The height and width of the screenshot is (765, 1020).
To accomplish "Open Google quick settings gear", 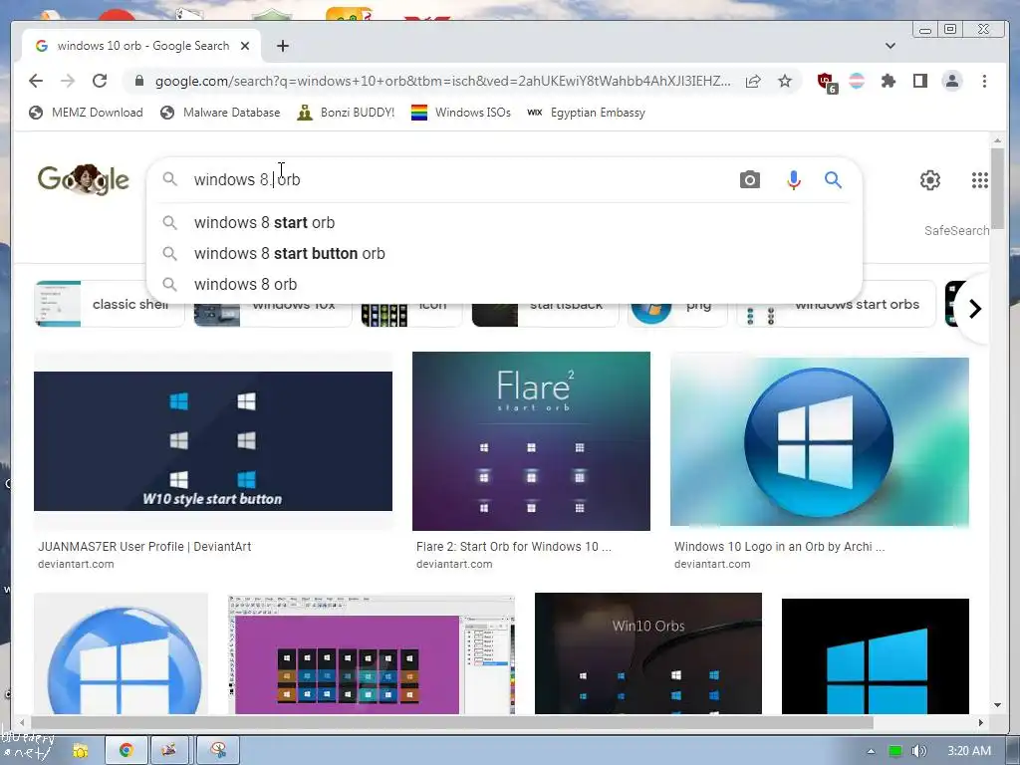I will (x=930, y=180).
